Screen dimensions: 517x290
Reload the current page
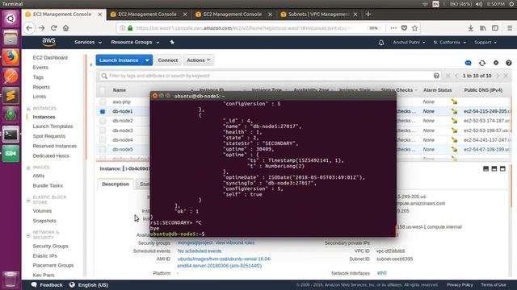(x=54, y=28)
